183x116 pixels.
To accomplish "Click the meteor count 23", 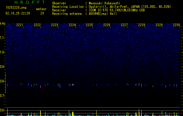I will 42,13.
